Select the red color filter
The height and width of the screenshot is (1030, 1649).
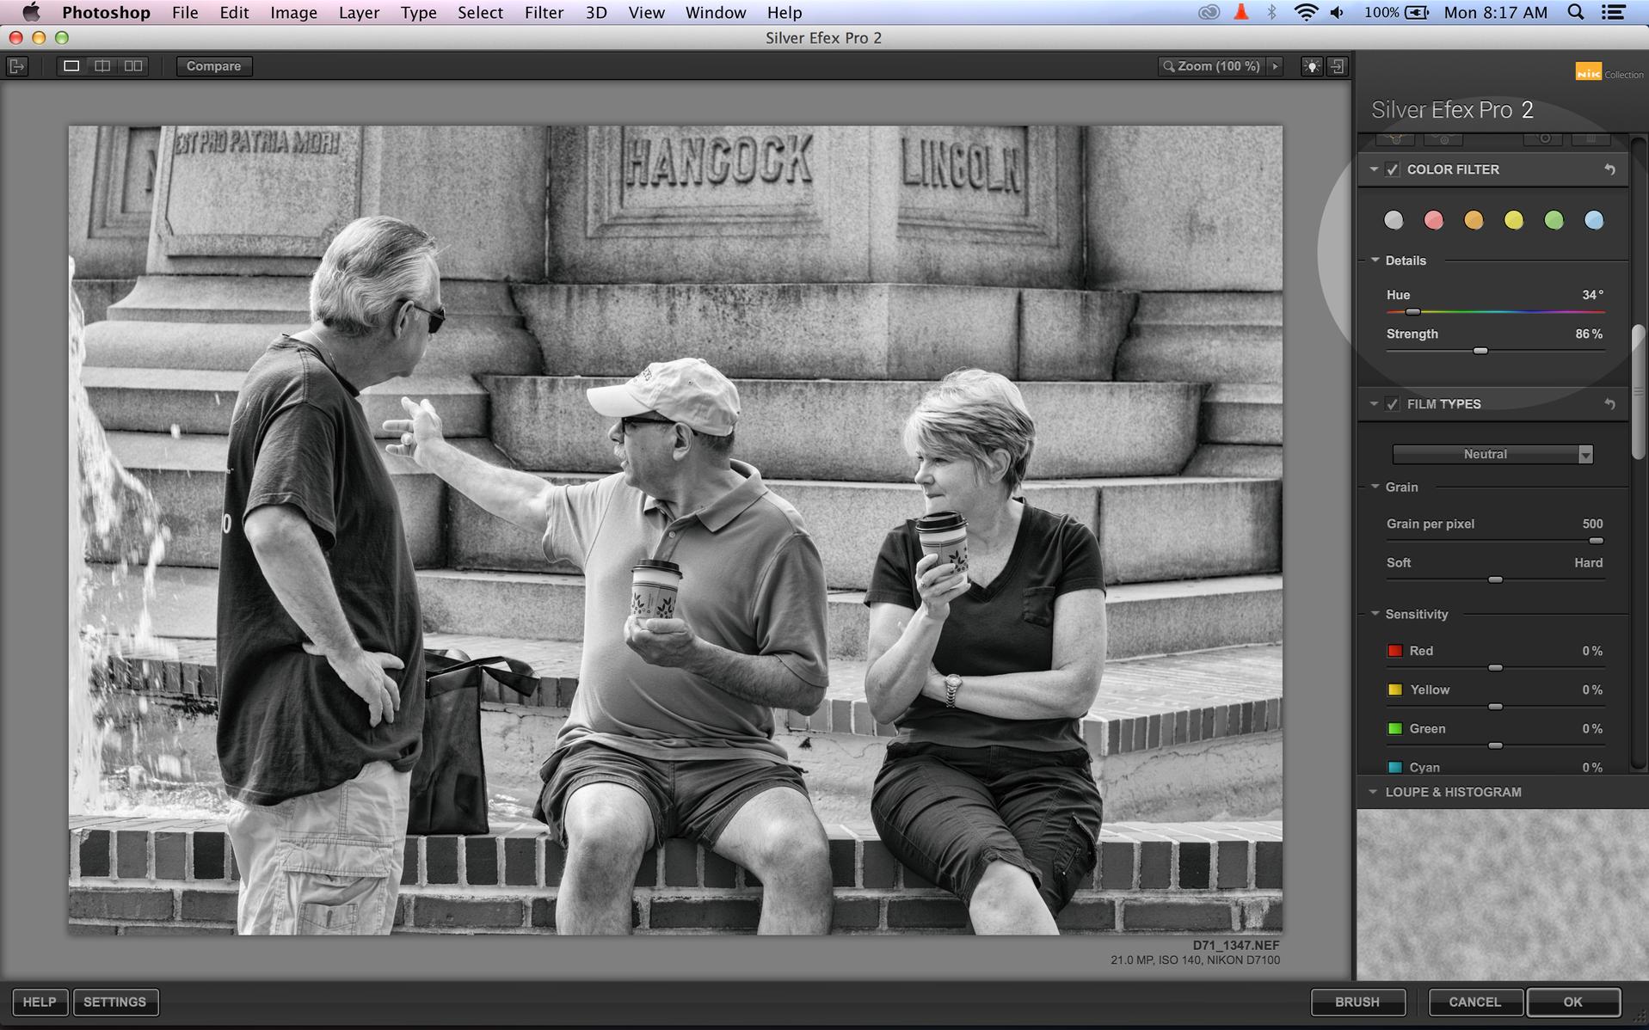click(1433, 221)
